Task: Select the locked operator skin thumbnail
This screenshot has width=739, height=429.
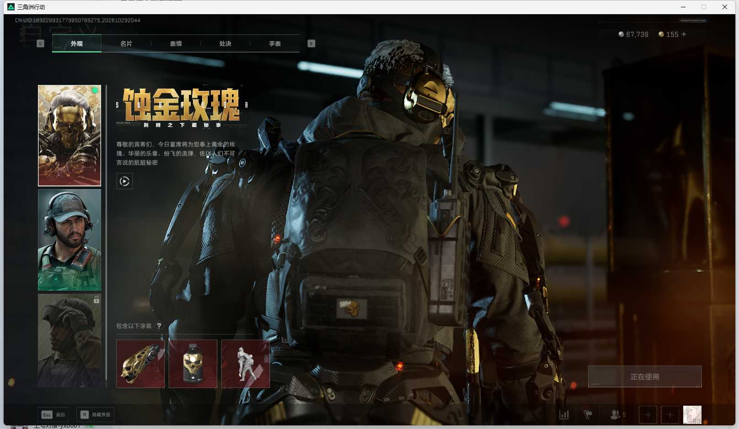Action: point(70,340)
